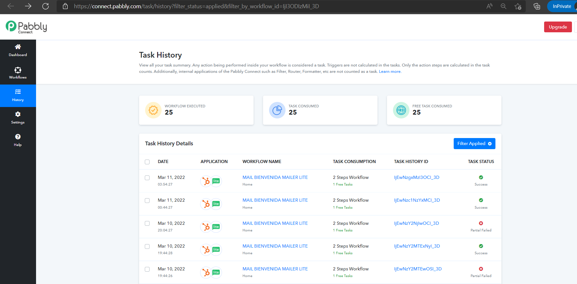Check the Mar 11 00:44:27 row checkbox
Image resolution: width=577 pixels, height=284 pixels.
point(147,200)
